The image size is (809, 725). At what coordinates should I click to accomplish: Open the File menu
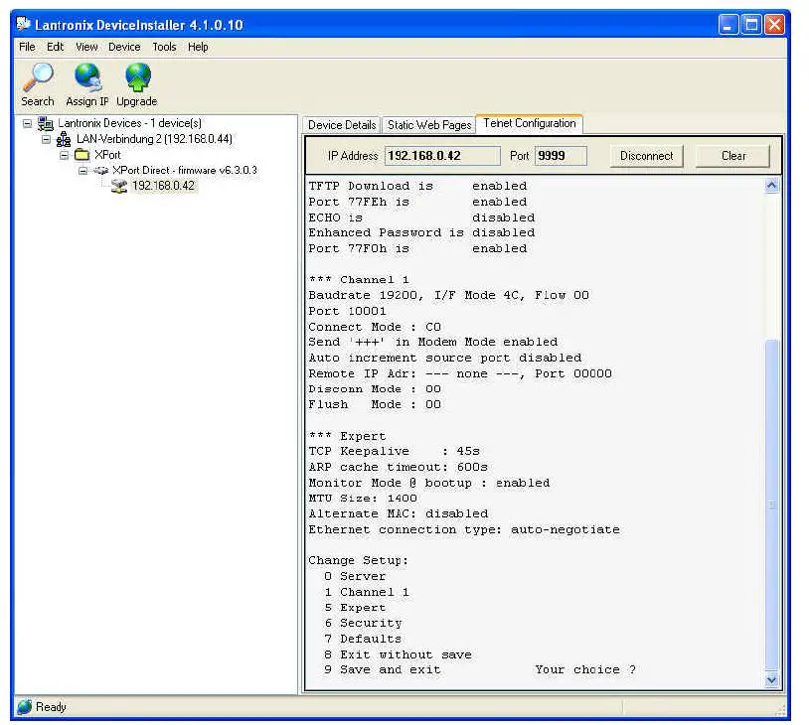coord(27,47)
